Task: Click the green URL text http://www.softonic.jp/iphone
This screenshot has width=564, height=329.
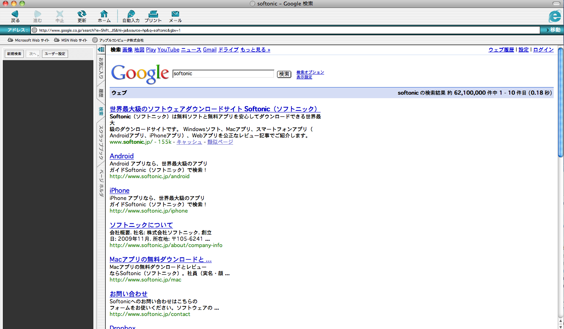Action: [149, 211]
